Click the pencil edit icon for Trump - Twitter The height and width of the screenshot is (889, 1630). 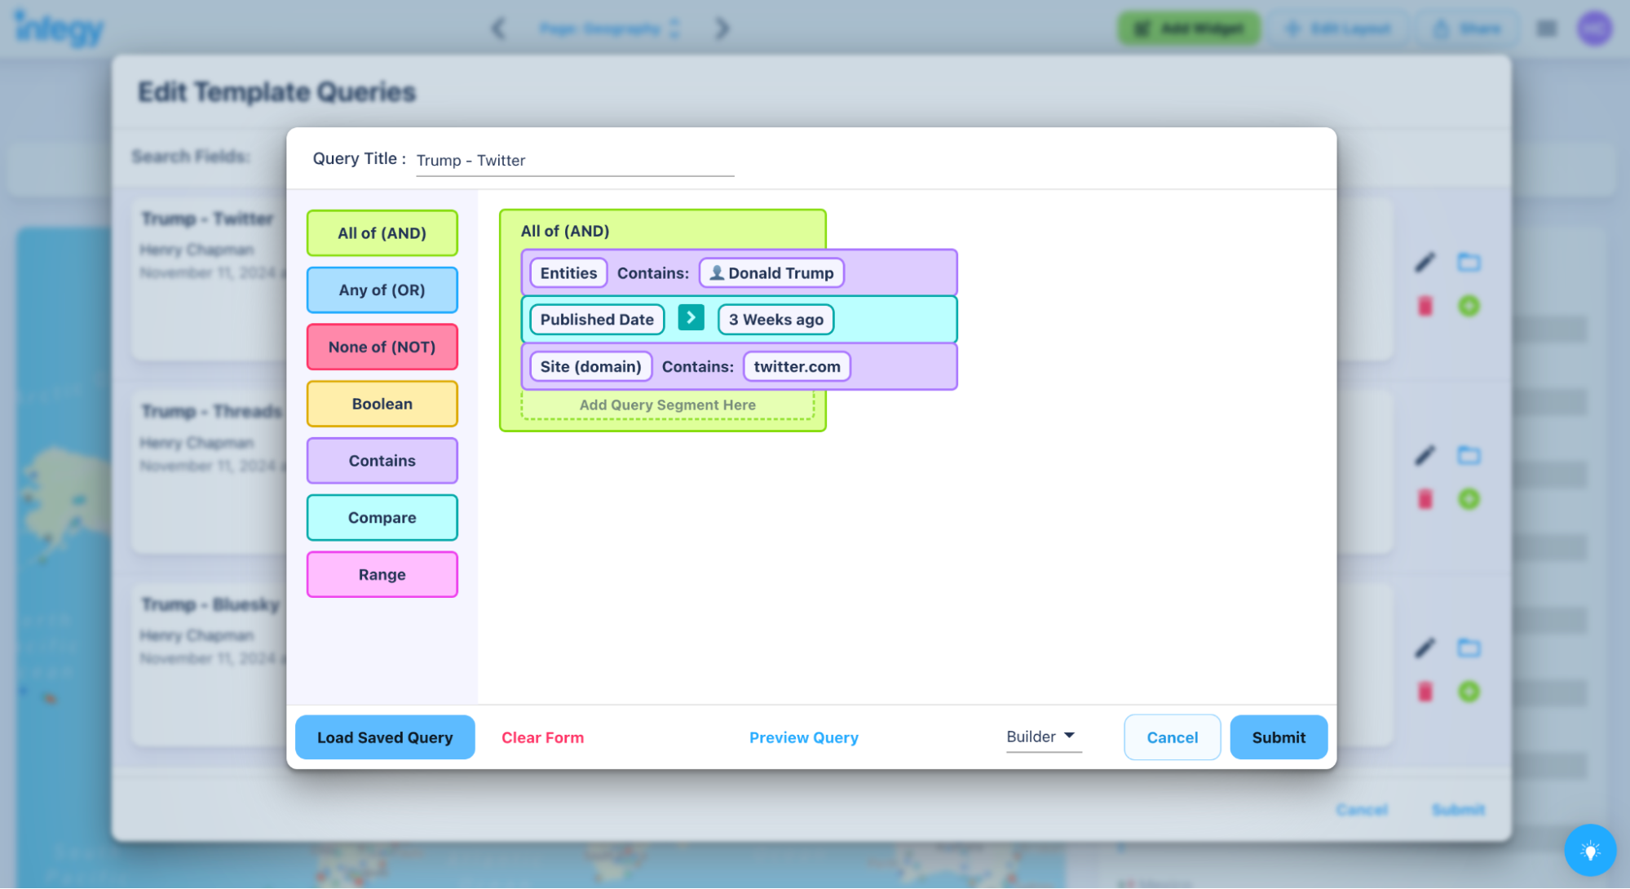tap(1425, 263)
